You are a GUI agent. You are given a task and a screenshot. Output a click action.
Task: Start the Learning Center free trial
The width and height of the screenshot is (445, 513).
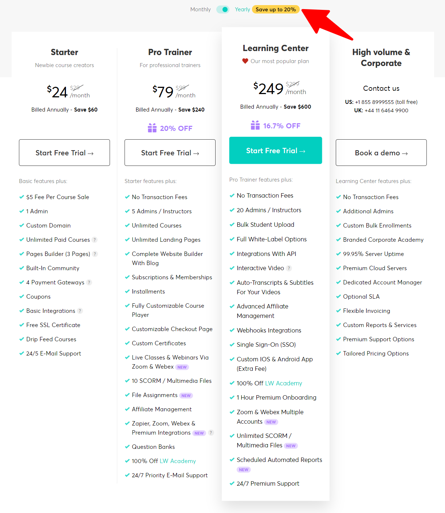point(275,150)
